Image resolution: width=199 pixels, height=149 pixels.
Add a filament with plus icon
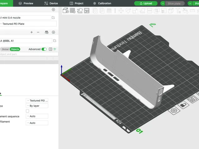click(x=31, y=32)
